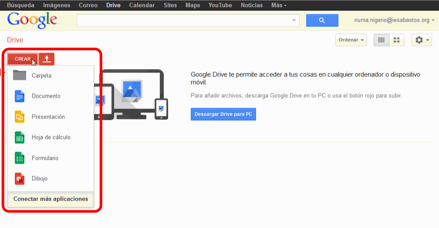Image resolution: width=439 pixels, height=228 pixels.
Task: Click the gray Carpeta folder icon
Action: click(20, 76)
